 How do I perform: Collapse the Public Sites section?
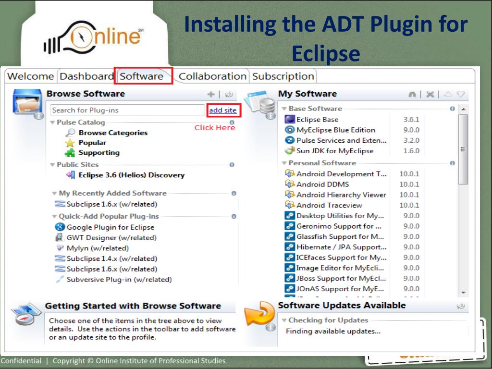click(x=53, y=165)
